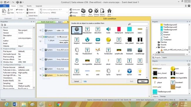This screenshot has height=107, width=191.
Task: Open the Help link in dialog
Action: pyautogui.click(x=85, y=81)
